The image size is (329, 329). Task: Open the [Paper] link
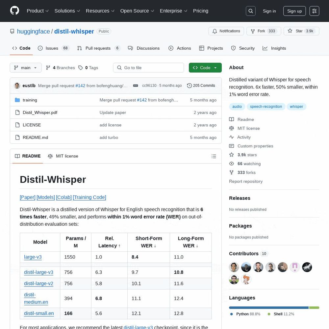tap(28, 197)
